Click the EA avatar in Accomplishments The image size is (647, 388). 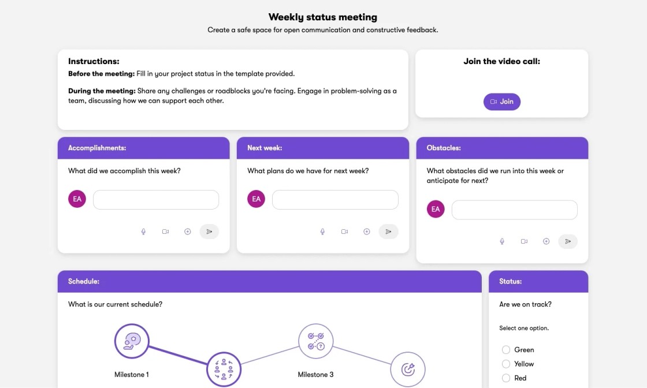77,199
